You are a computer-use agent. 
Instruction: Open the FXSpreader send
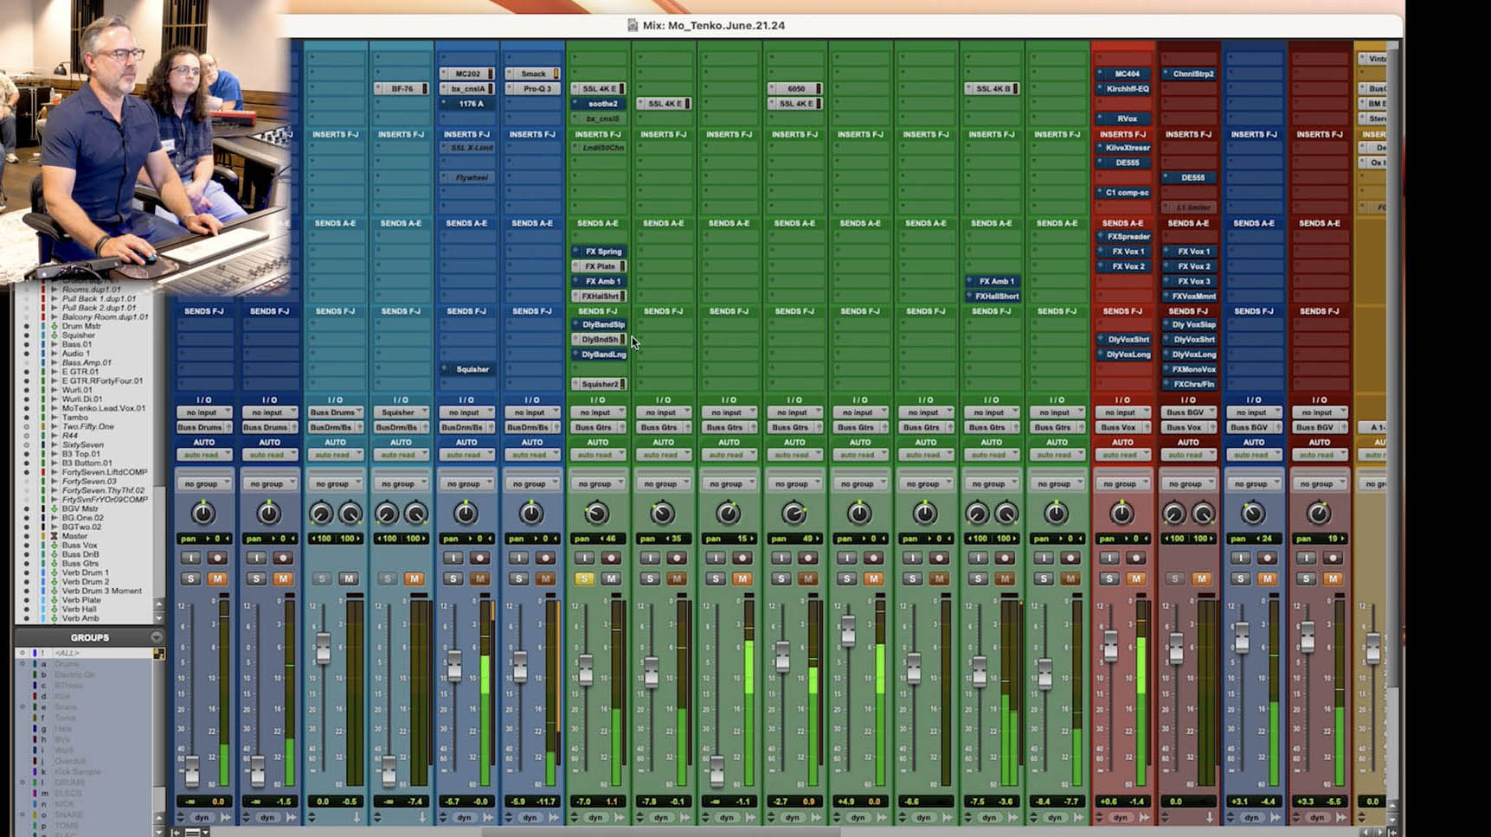point(1123,236)
